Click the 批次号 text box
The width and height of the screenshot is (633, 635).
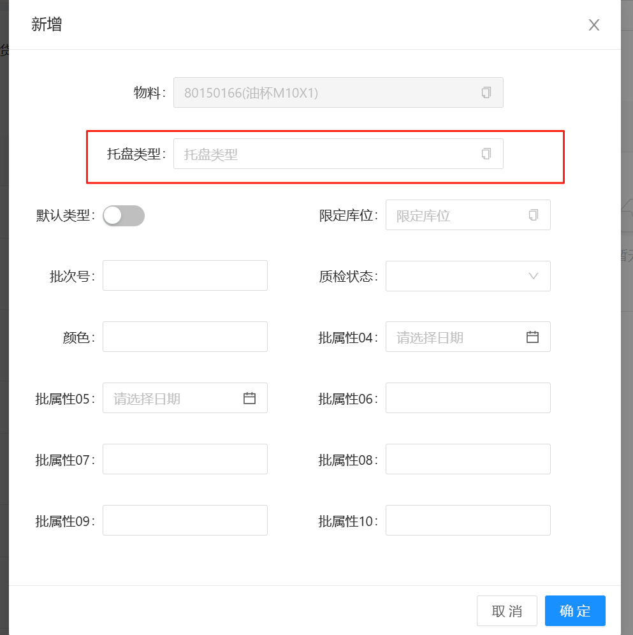[x=185, y=275]
